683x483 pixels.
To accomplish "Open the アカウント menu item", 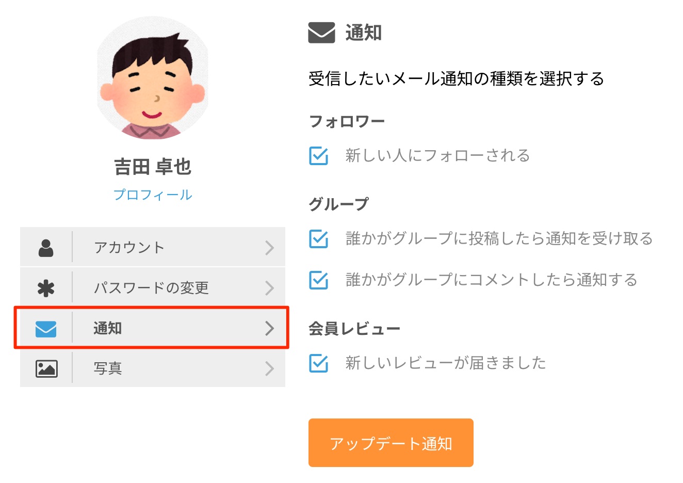I will pyautogui.click(x=129, y=248).
